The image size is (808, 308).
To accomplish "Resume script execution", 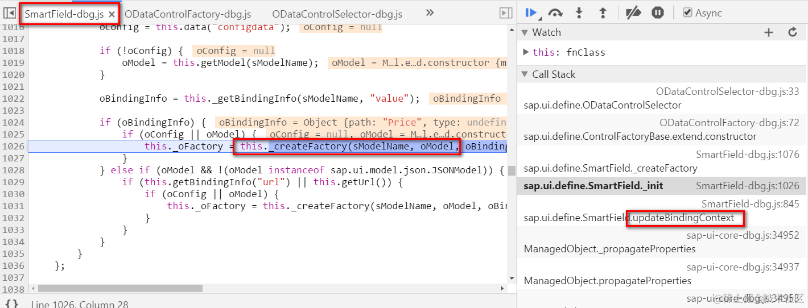I will (x=531, y=13).
